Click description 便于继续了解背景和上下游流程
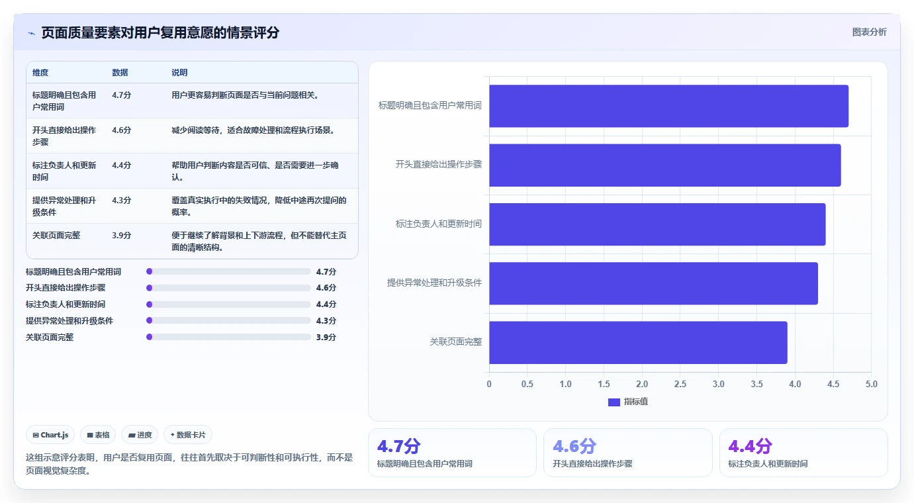The height and width of the screenshot is (503, 914). 259,241
